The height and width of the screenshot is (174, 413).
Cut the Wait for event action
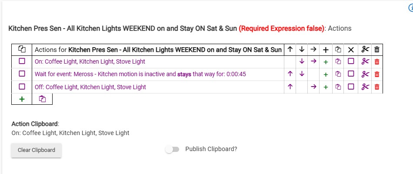point(365,74)
